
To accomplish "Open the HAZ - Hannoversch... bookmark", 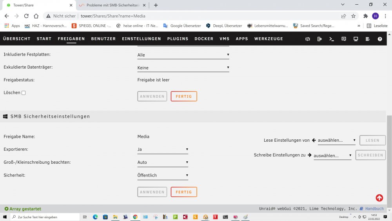I will (45, 26).
